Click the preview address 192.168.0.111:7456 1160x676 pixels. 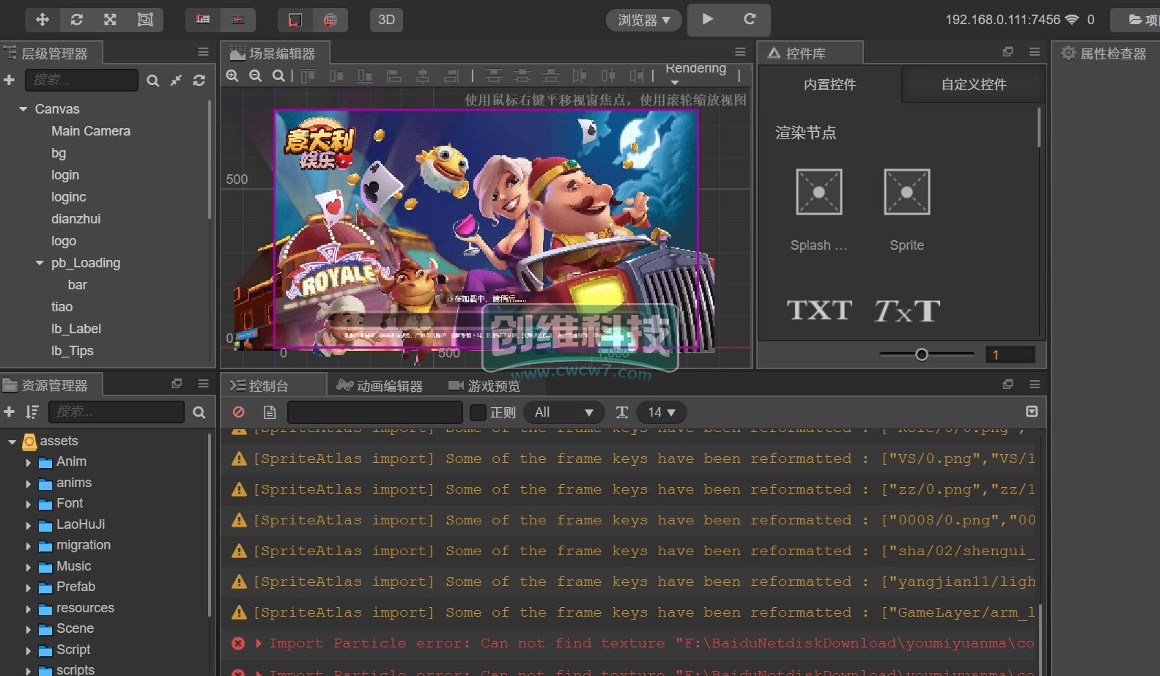coord(1002,20)
